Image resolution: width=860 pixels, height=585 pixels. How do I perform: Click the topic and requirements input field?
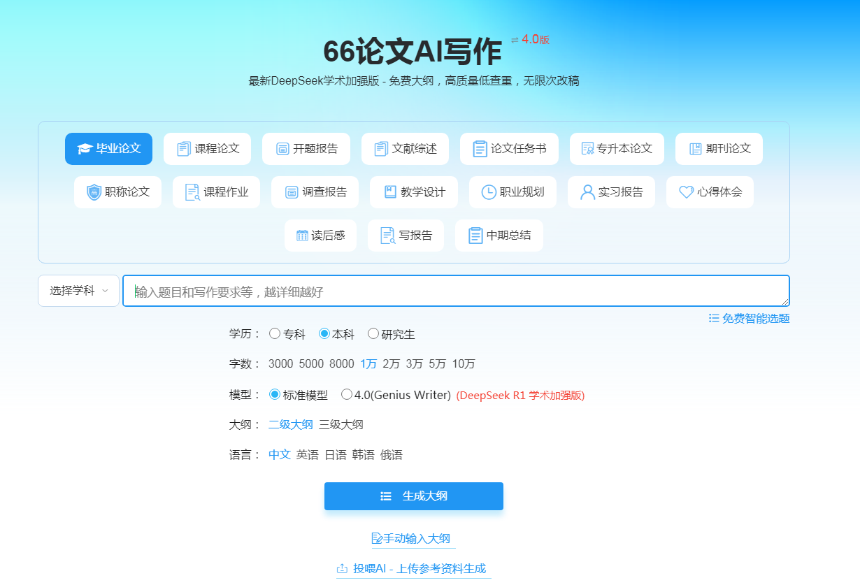[x=454, y=291]
